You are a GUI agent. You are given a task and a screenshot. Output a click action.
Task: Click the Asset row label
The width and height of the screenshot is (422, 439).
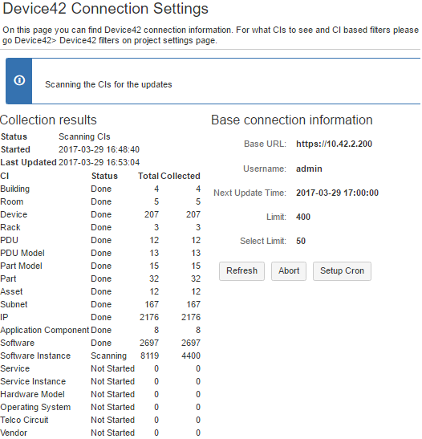pyautogui.click(x=11, y=292)
